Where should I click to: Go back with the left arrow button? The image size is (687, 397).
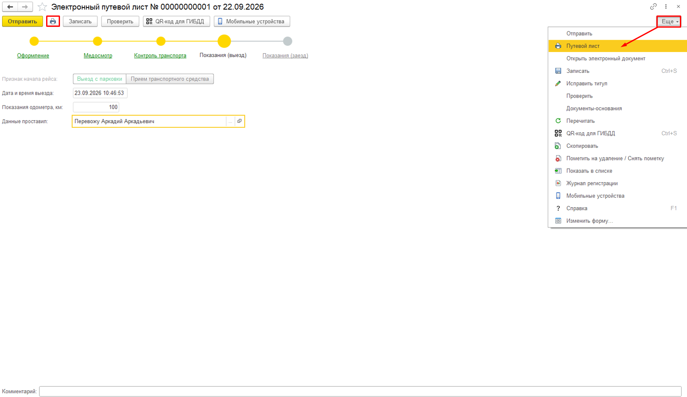click(x=10, y=7)
